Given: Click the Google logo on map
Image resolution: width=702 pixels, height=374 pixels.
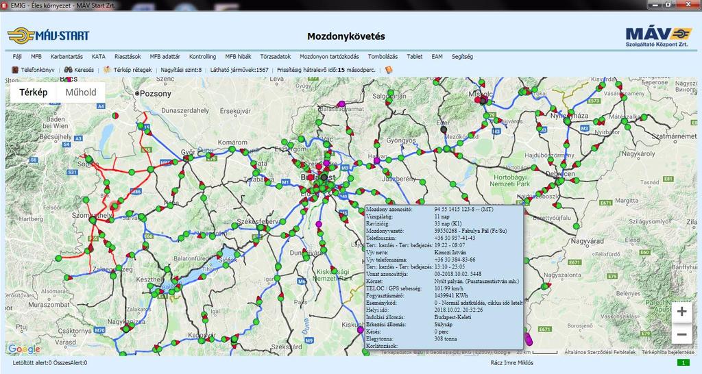Looking at the screenshot, I should [24, 349].
